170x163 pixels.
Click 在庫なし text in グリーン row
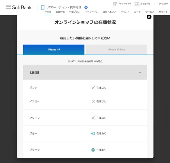click(101, 118)
